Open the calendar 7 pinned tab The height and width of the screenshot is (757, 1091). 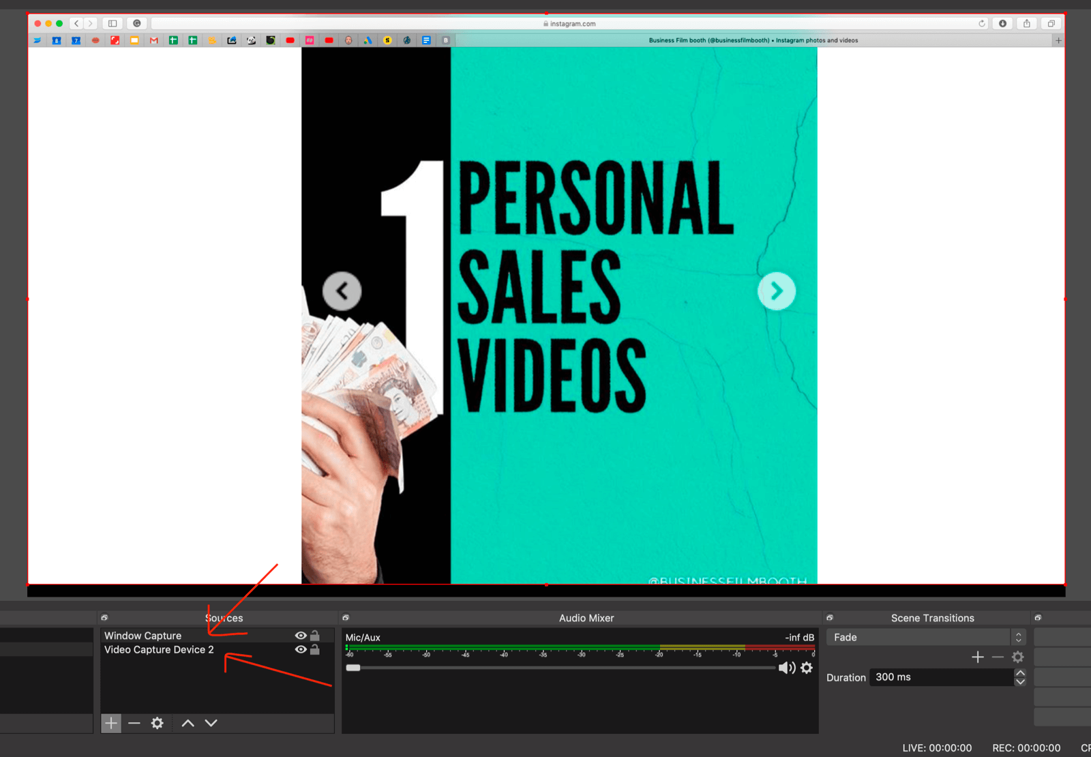tap(76, 40)
